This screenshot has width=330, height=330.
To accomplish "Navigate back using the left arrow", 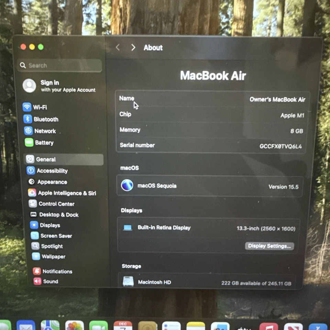I will [118, 47].
